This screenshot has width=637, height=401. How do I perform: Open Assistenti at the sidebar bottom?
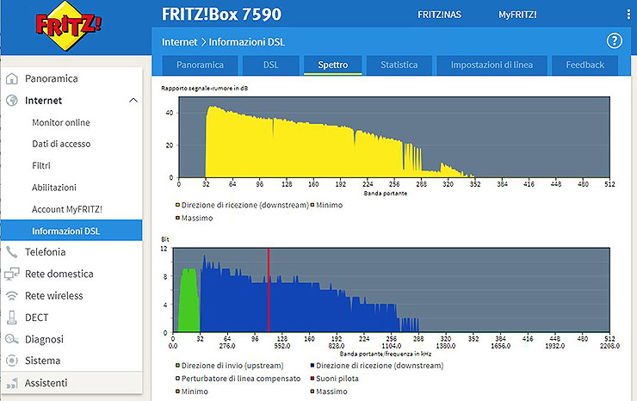[46, 383]
